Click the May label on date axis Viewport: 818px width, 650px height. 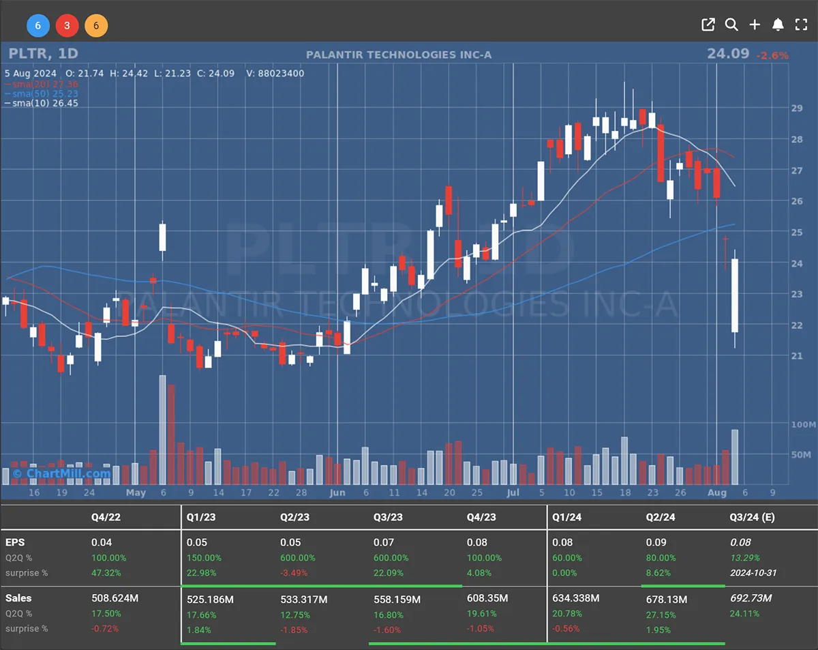pos(136,492)
